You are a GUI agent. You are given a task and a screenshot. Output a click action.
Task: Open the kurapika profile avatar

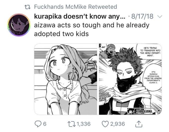click(x=19, y=25)
